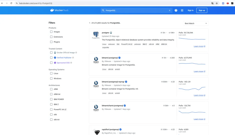Open the site information icon in the address bar
Viewport: 235px width, 135px height.
tap(17, 3)
